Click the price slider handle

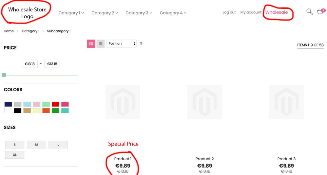tap(4, 75)
